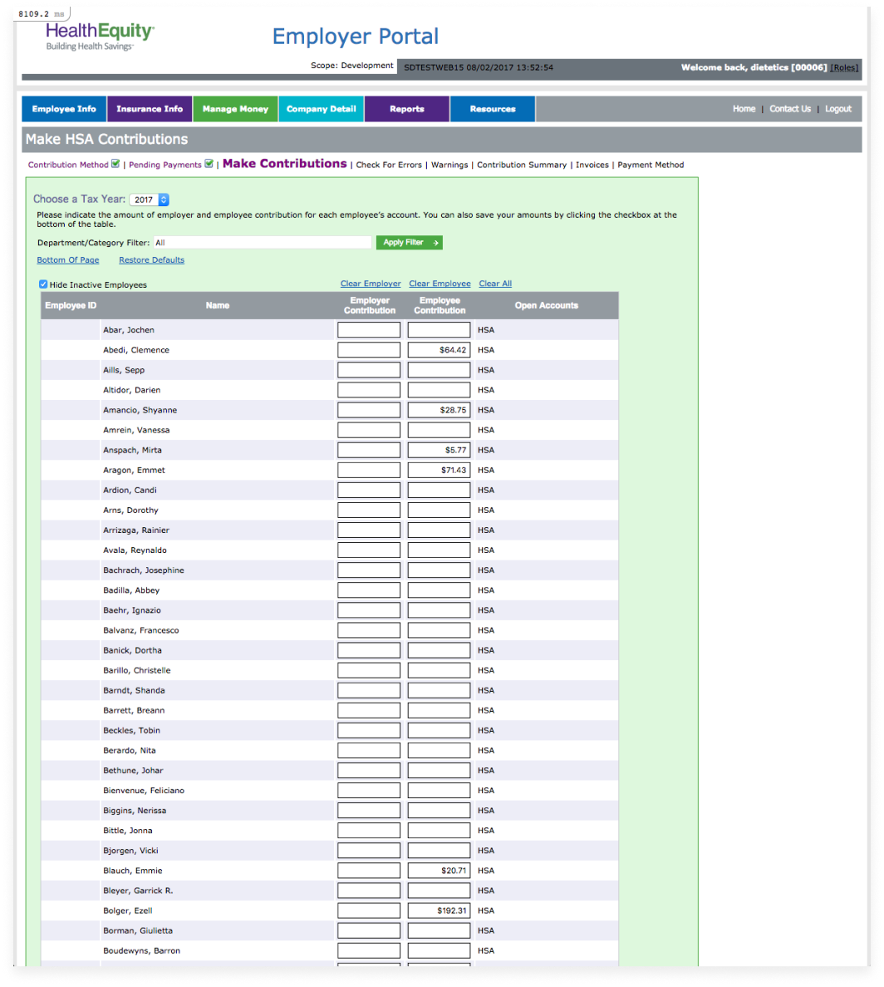Viewport: 884px width, 987px height.
Task: Click employer contribution field for Bethune, Johar
Action: (368, 771)
